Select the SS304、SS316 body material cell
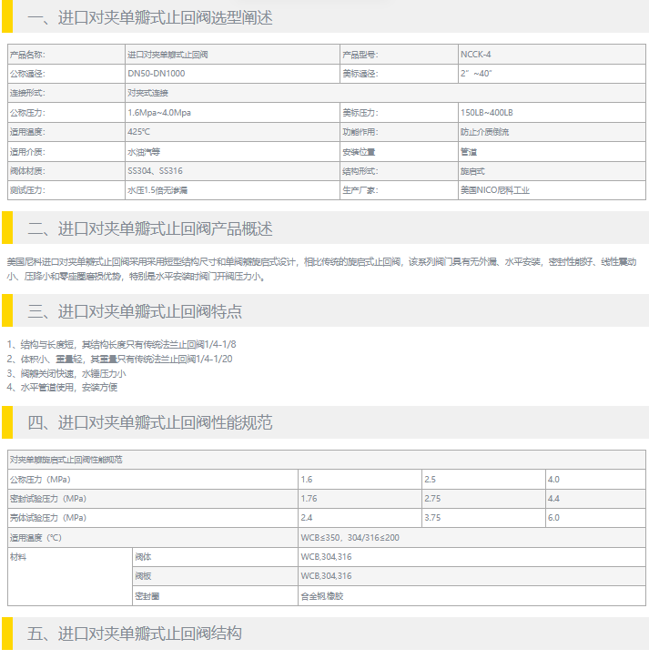Viewport: 649px width, 659px height. click(x=157, y=171)
